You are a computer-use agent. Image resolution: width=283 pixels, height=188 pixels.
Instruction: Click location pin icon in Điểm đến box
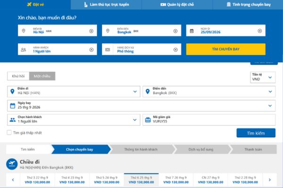pos(108,31)
